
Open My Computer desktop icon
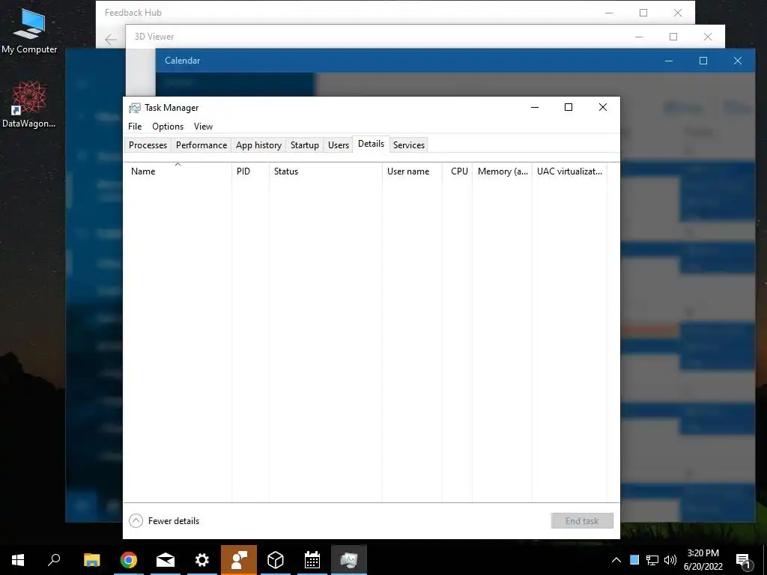tap(29, 30)
